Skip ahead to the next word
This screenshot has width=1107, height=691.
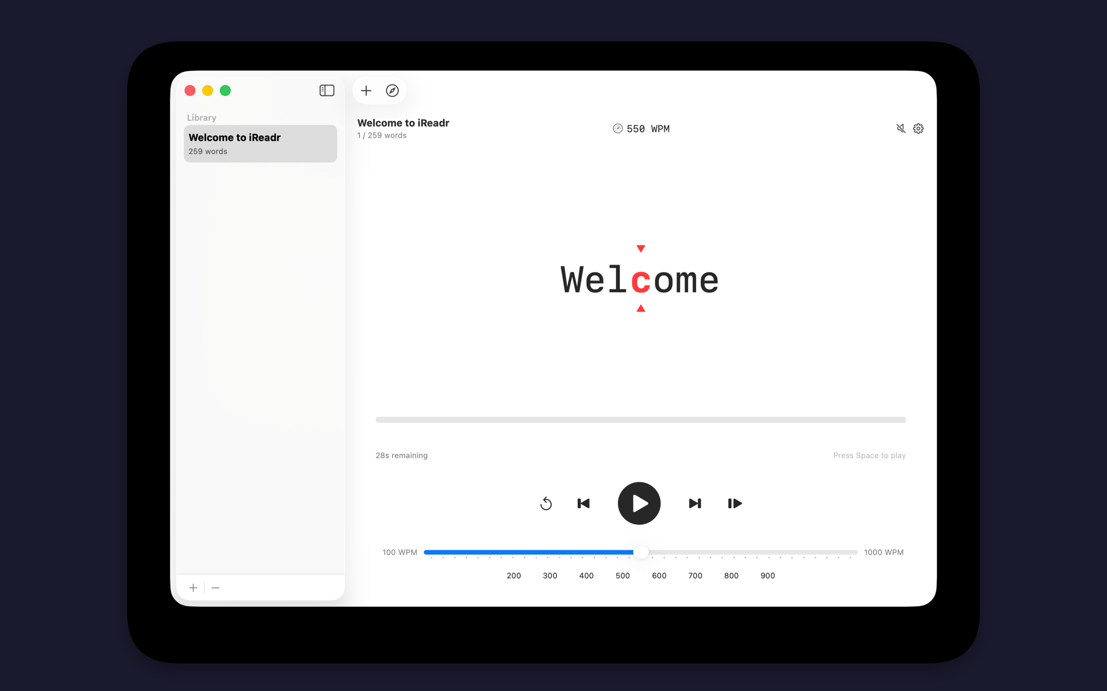[x=695, y=503]
